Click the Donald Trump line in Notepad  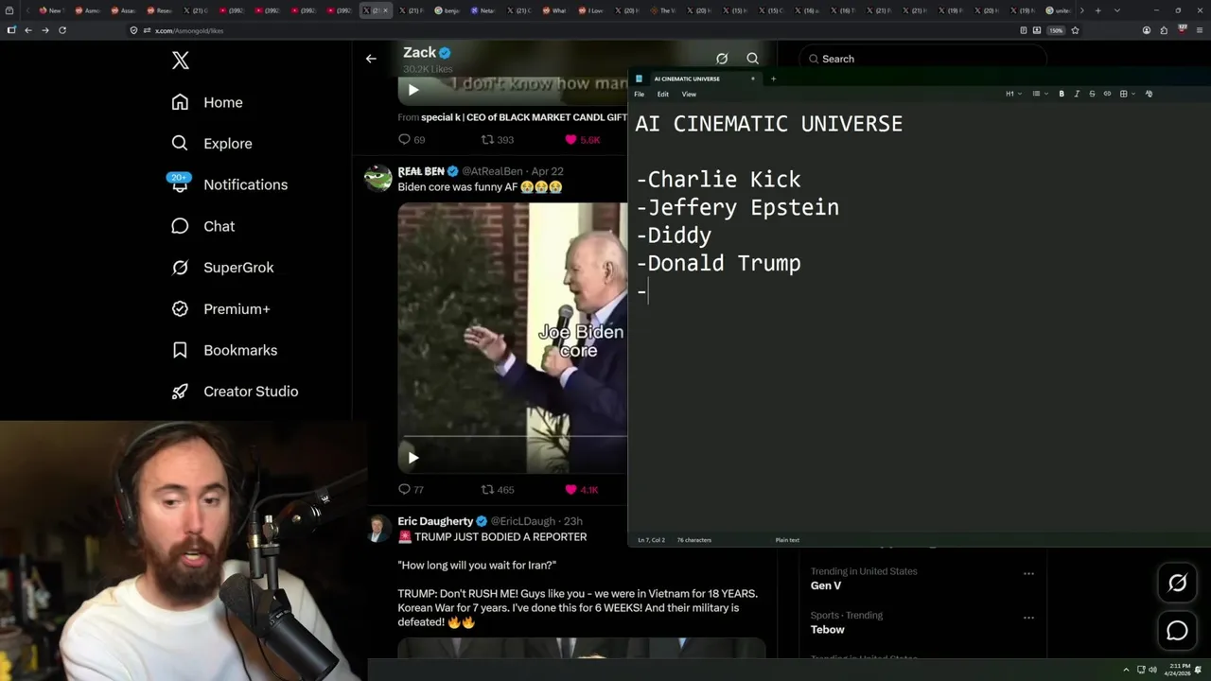pos(718,264)
